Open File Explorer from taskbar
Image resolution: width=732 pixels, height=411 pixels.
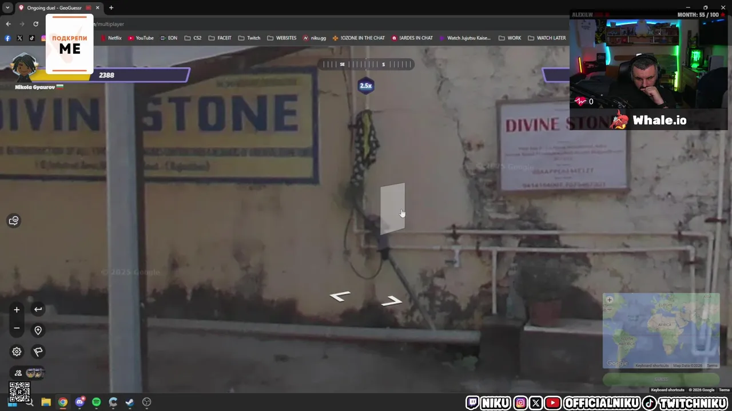click(x=46, y=402)
